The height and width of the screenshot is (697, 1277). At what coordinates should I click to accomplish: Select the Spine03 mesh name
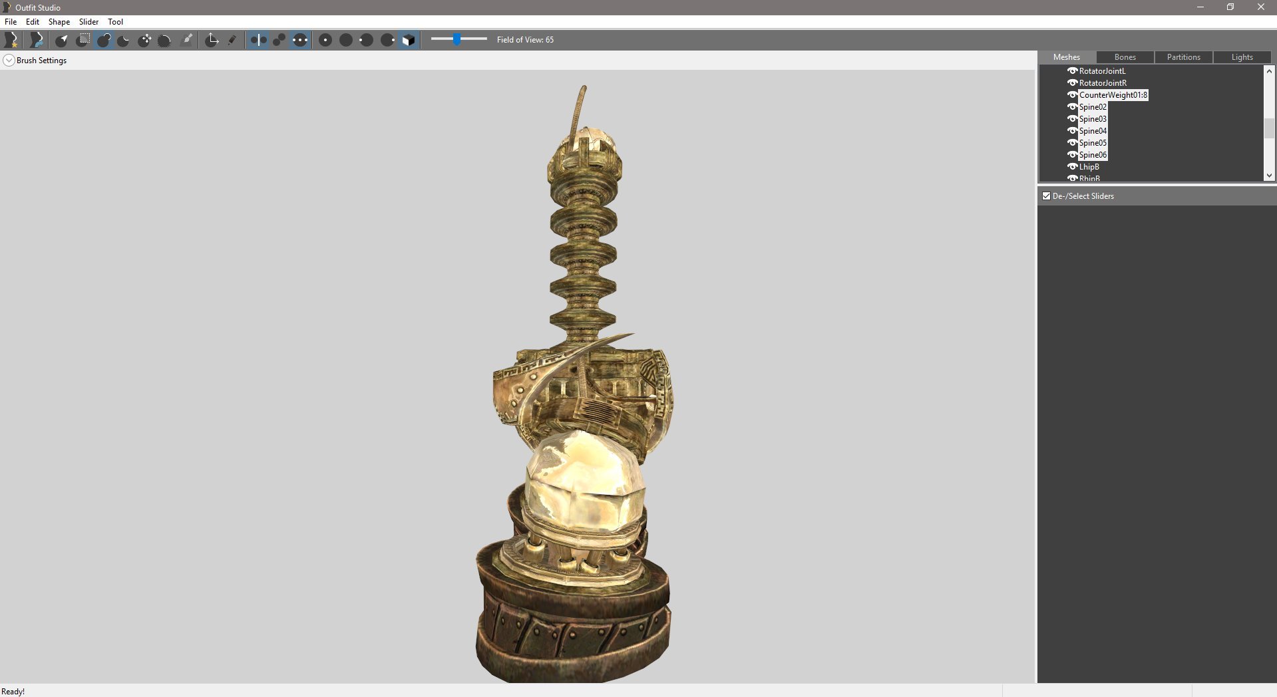pos(1093,119)
